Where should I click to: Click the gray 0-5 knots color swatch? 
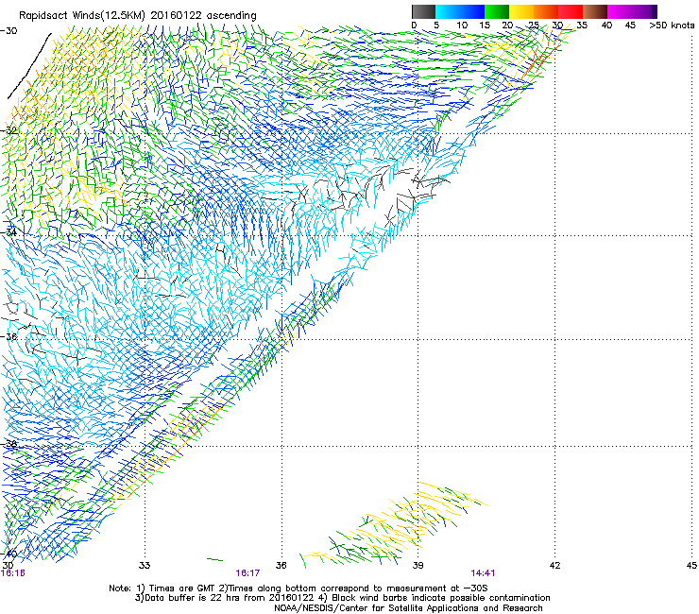pyautogui.click(x=423, y=11)
